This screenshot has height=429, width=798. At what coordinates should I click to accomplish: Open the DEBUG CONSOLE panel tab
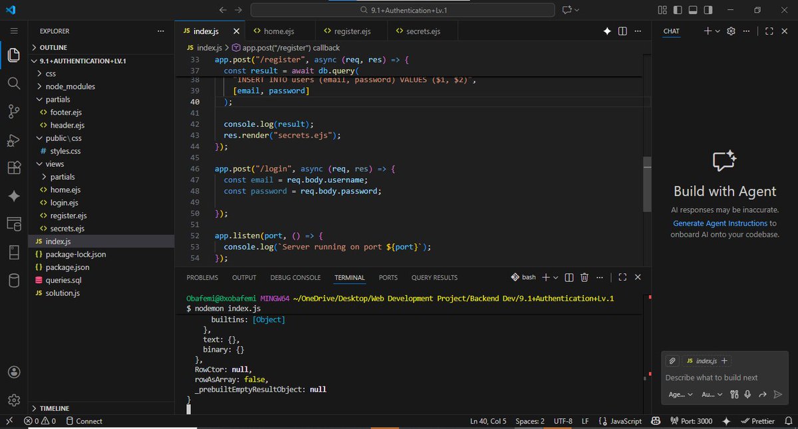pos(295,277)
